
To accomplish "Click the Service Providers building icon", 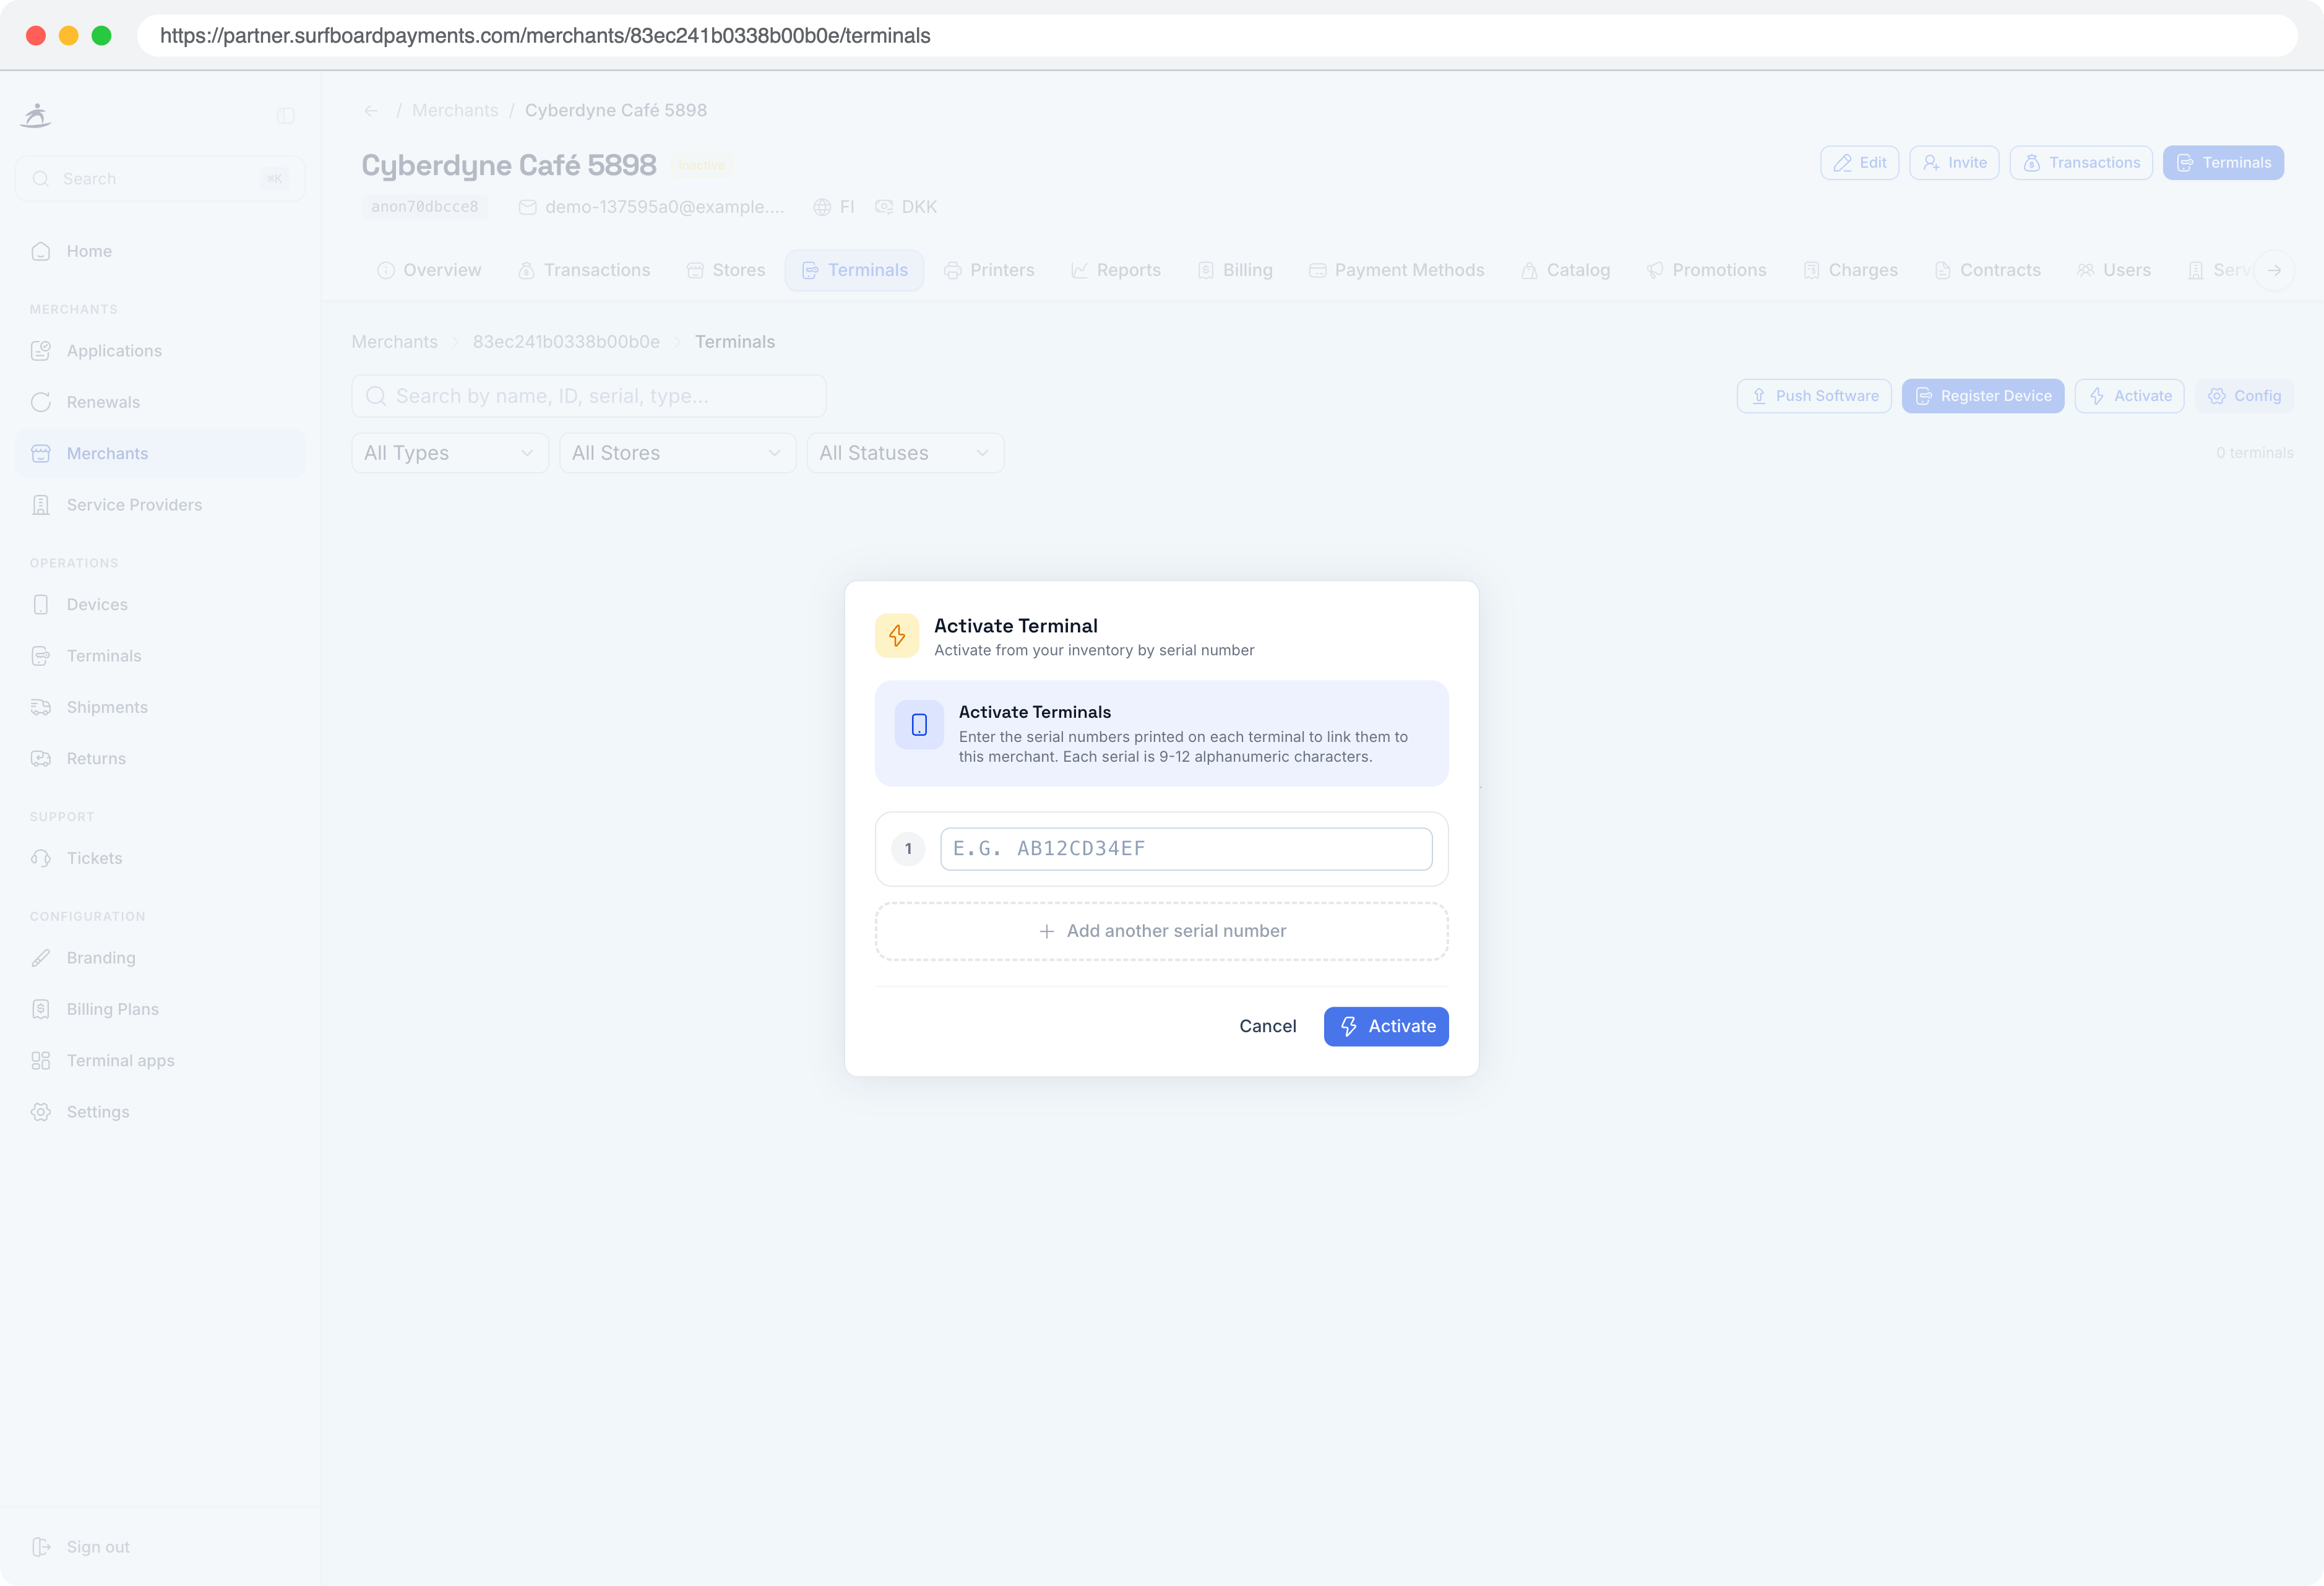I will click(x=41, y=505).
